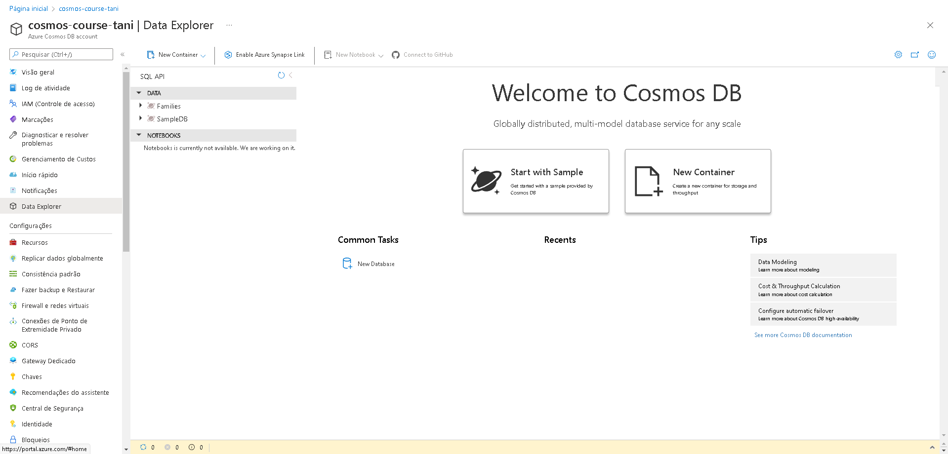Viewport: 948px width, 454px height.
Task: Open the Notificações icon
Action: click(13, 190)
